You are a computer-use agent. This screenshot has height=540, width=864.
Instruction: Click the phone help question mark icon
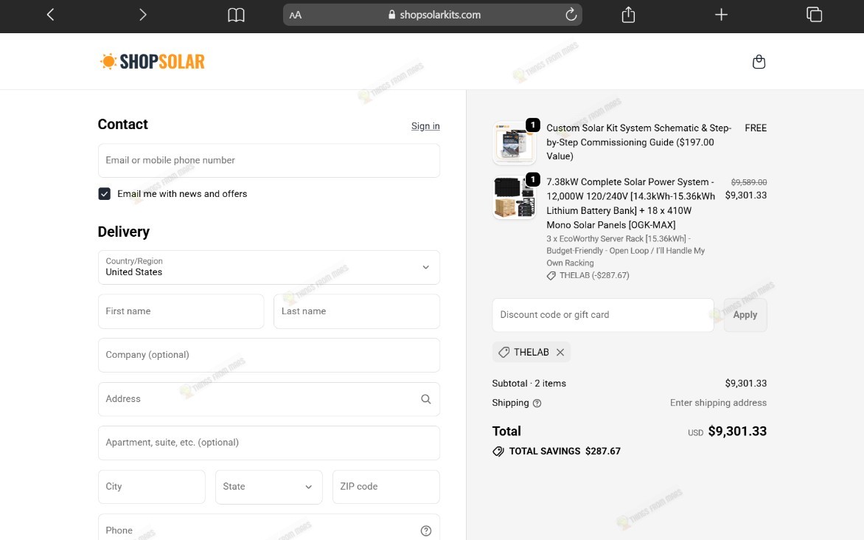click(x=426, y=530)
